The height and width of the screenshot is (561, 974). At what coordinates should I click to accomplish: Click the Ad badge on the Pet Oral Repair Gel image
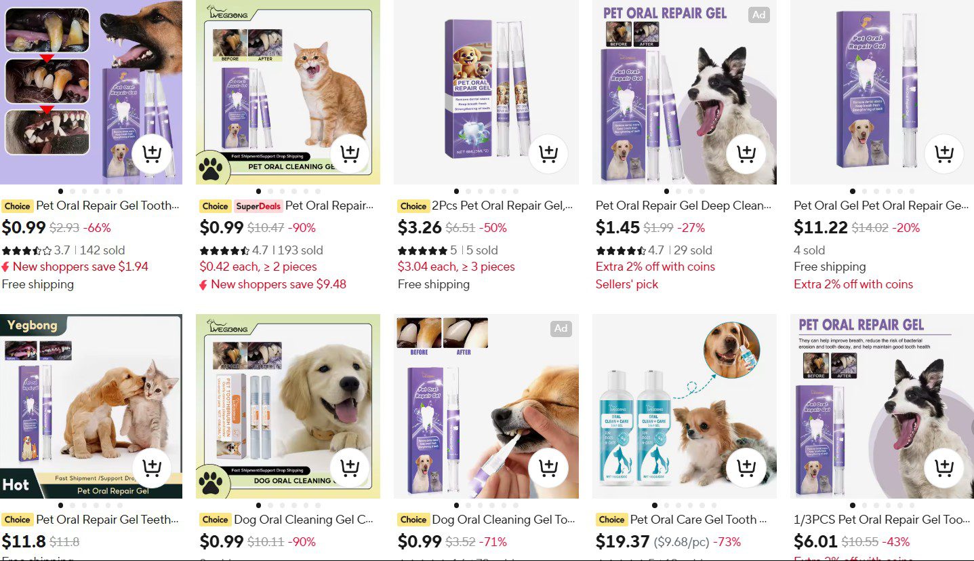point(759,15)
